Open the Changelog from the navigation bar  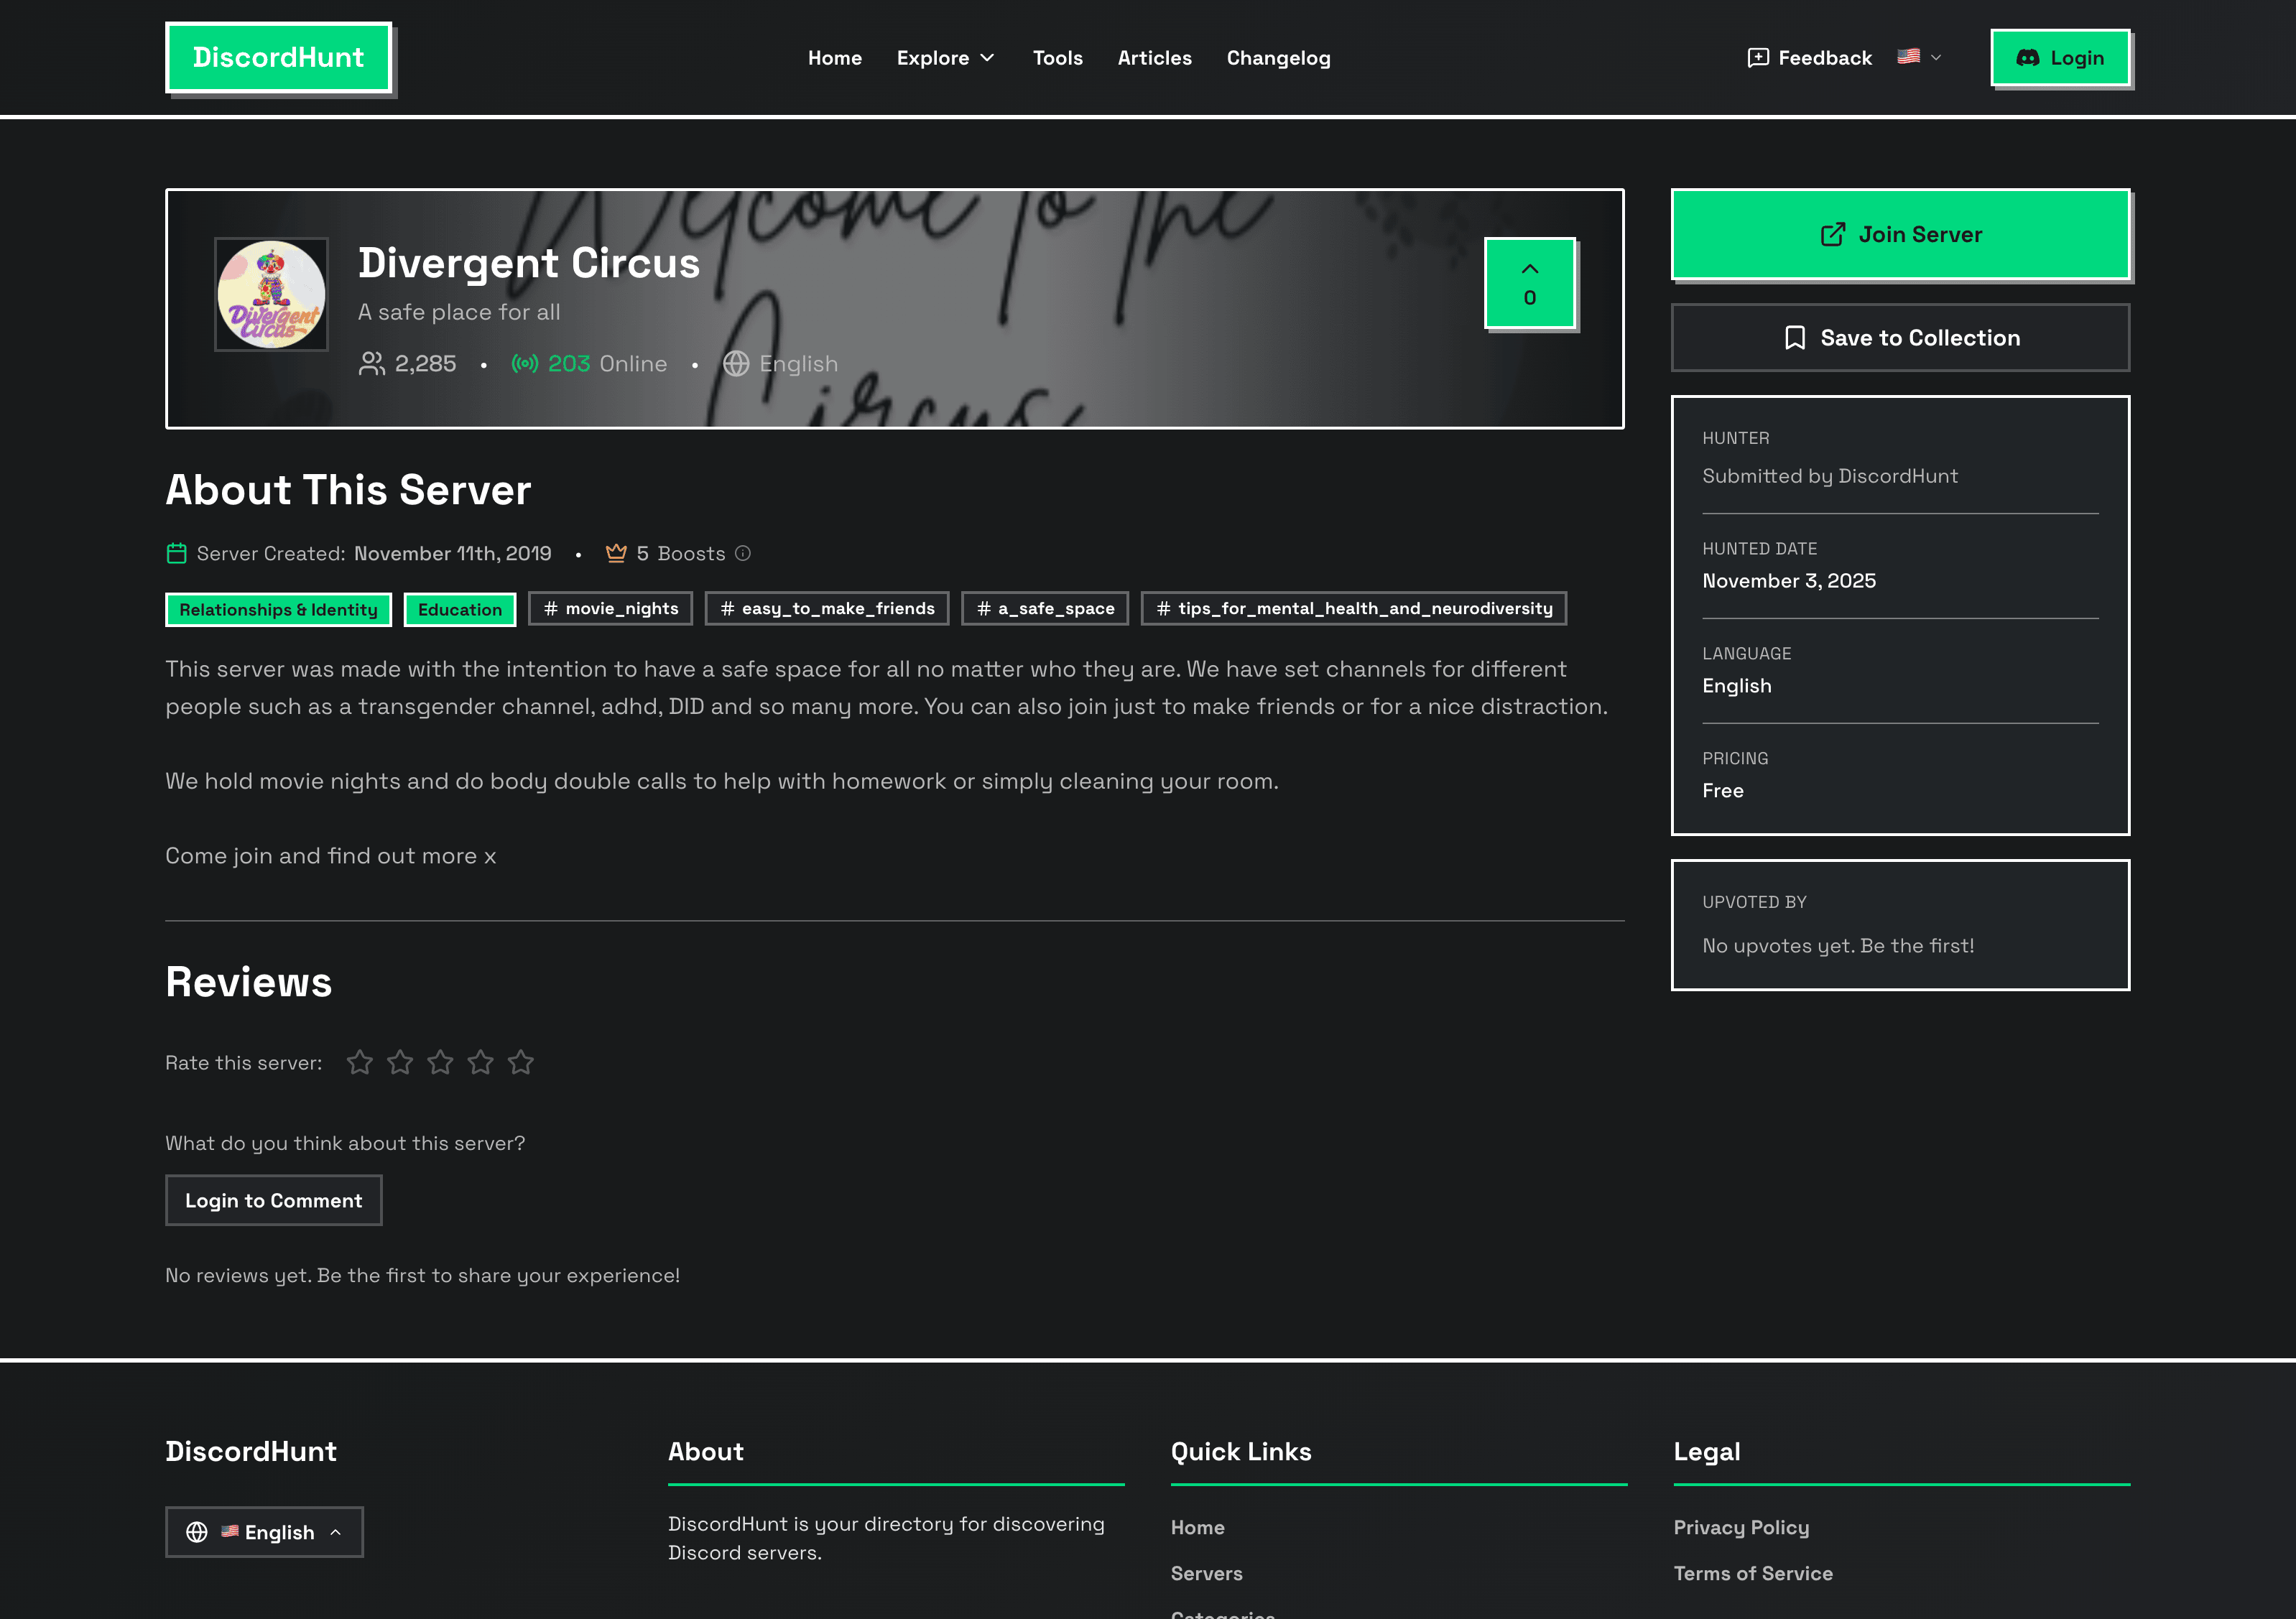(x=1278, y=57)
